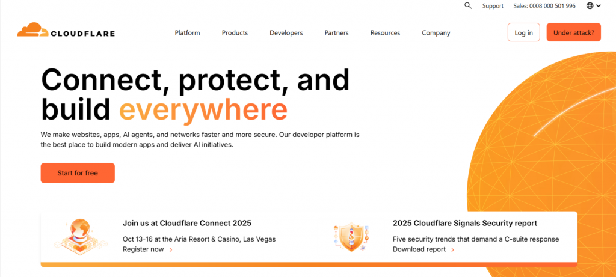Open the Resources menu
The image size is (616, 277).
click(385, 33)
